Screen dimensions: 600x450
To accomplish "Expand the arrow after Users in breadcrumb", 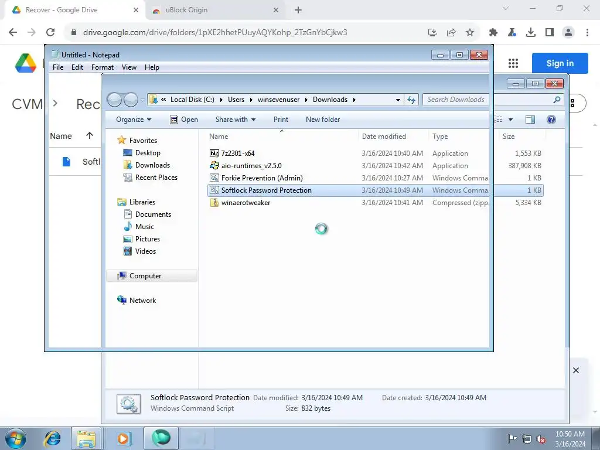I will coord(251,100).
